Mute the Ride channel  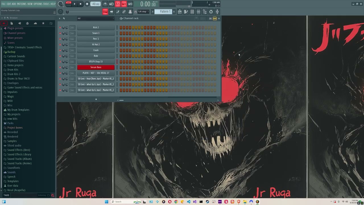coord(60,56)
